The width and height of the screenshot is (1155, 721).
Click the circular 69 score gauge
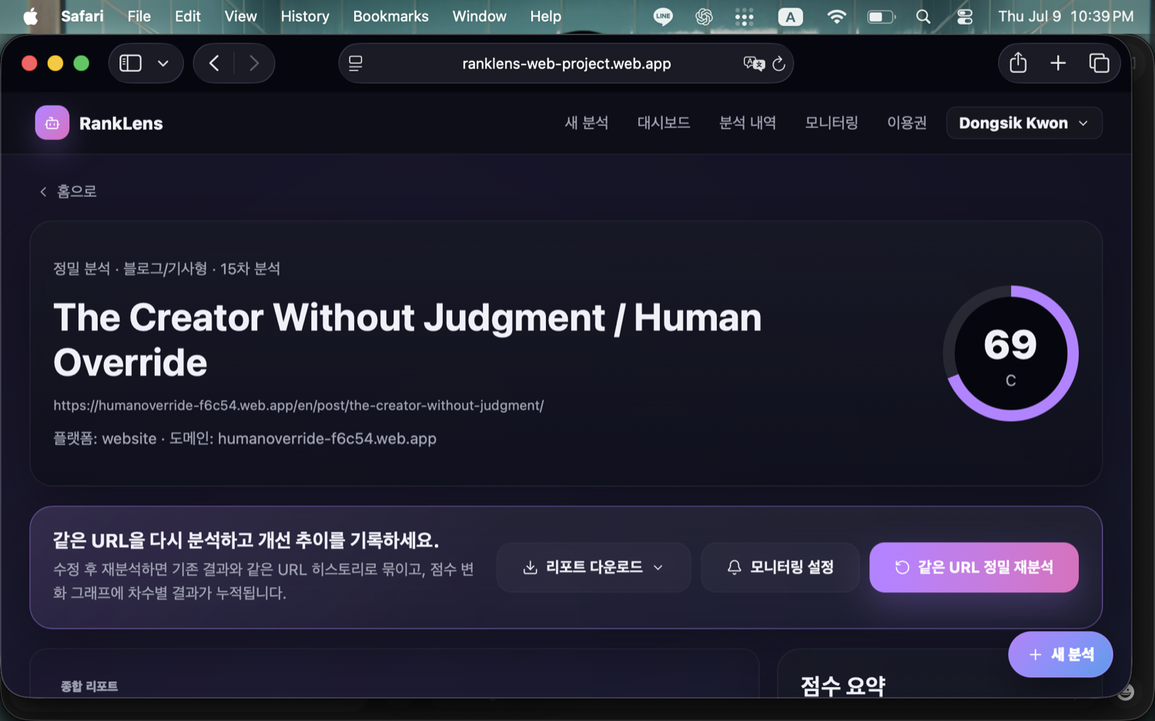[1010, 353]
